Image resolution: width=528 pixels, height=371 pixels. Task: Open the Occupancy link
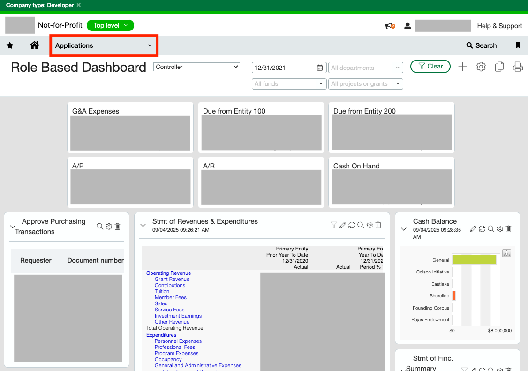pos(168,359)
